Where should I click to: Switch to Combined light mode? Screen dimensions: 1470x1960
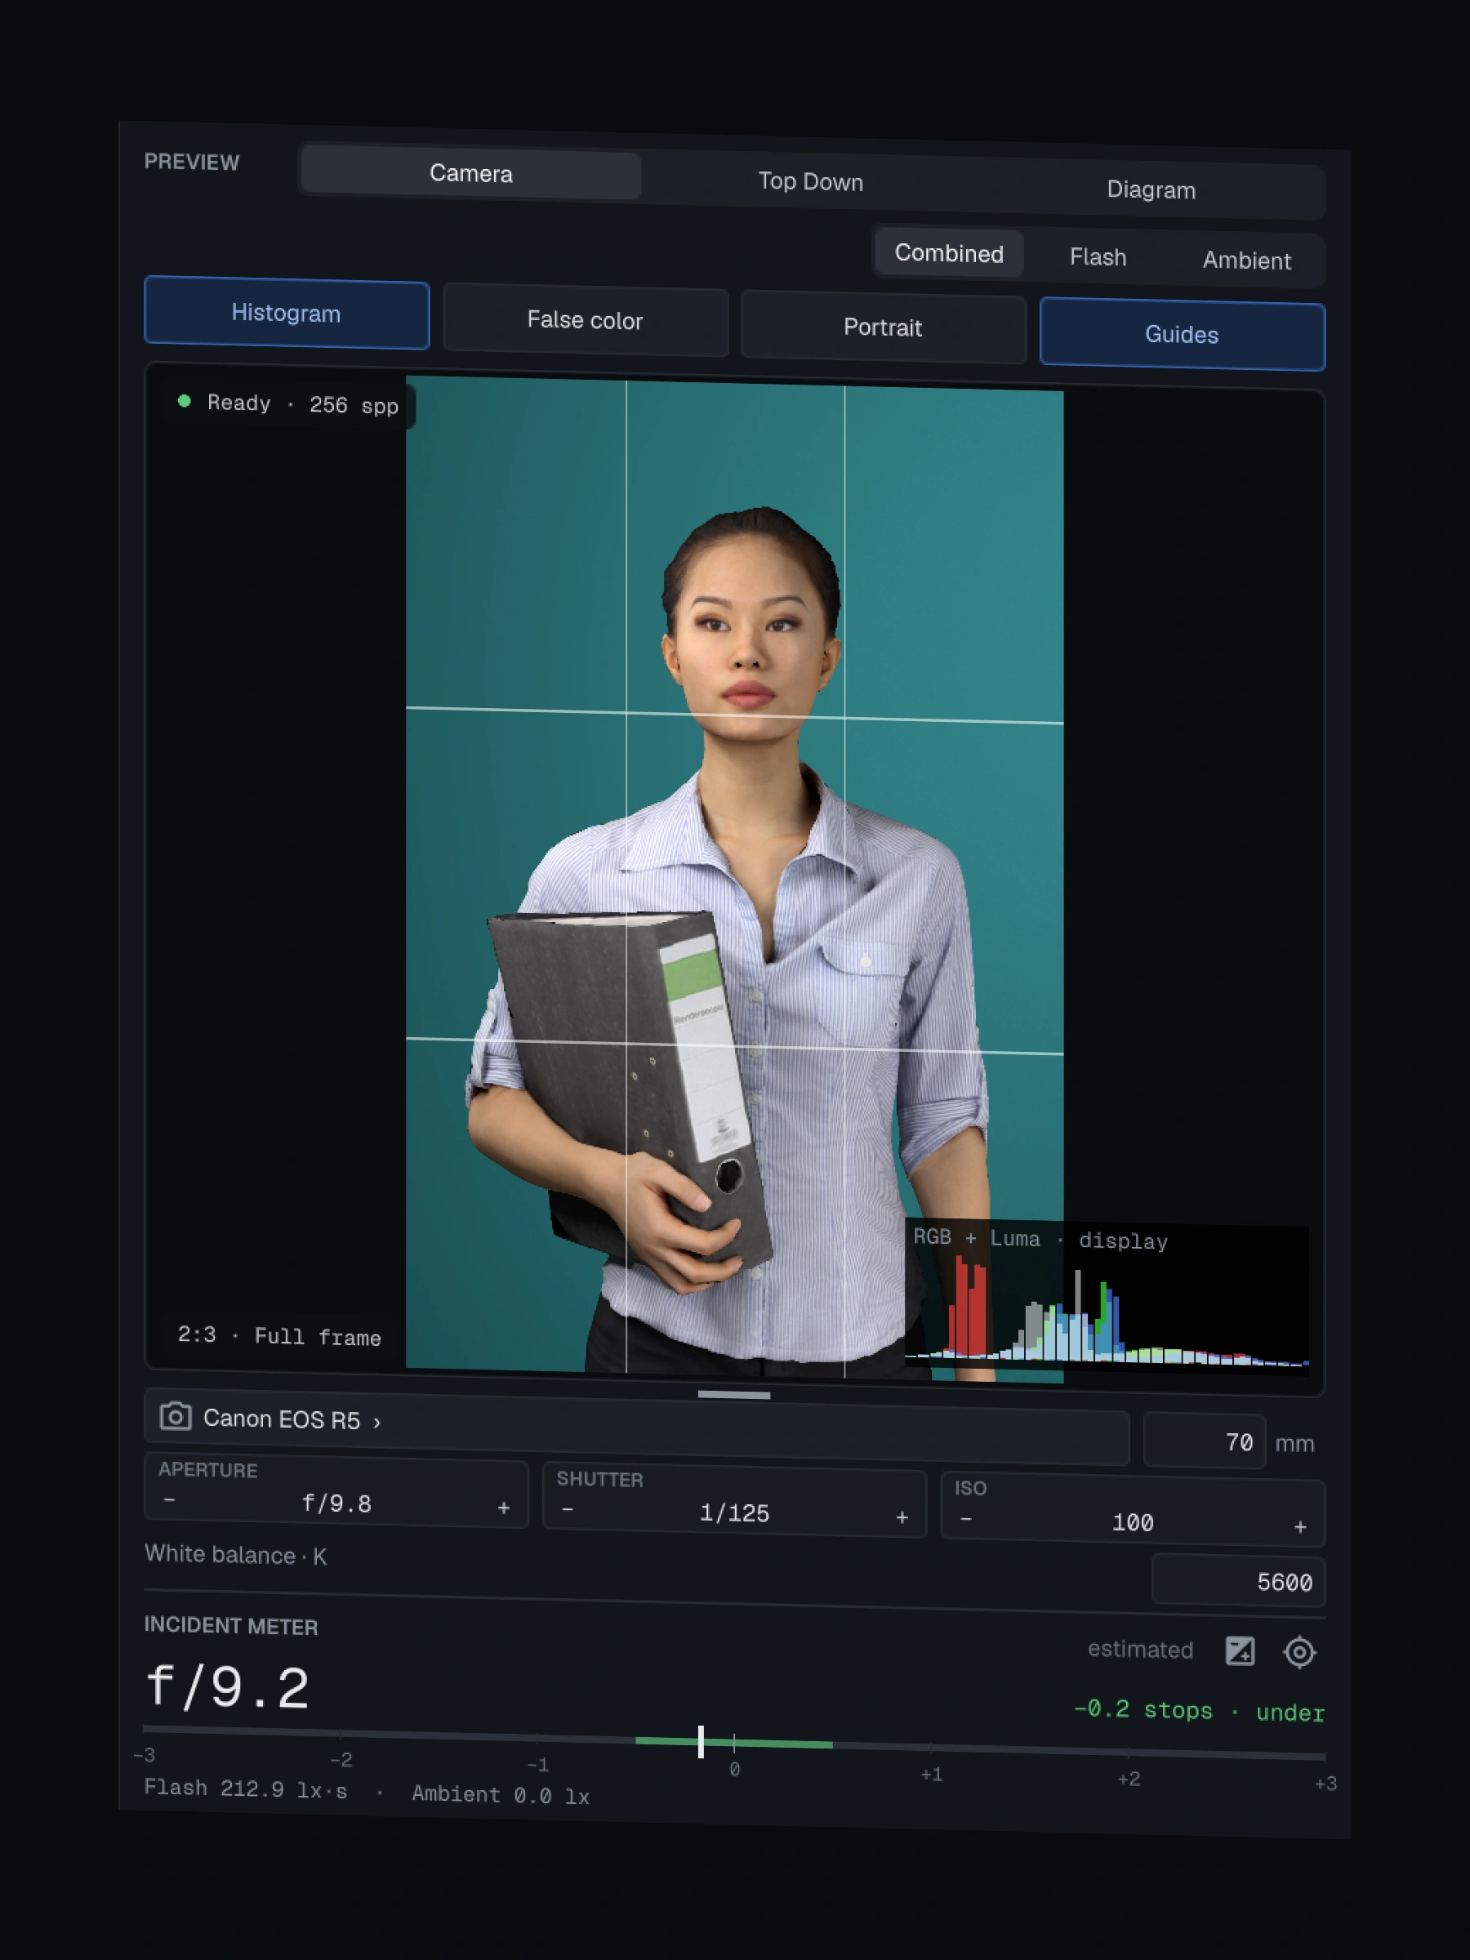pyautogui.click(x=949, y=253)
